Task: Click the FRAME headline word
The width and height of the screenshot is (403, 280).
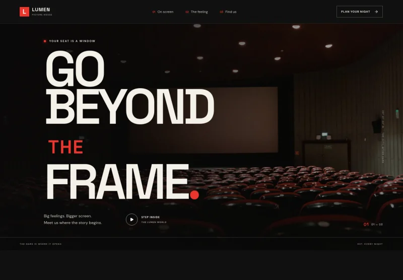Action: coord(117,182)
